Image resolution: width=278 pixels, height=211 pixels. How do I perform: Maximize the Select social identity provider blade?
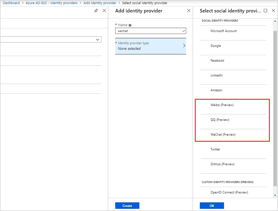pyautogui.click(x=265, y=11)
